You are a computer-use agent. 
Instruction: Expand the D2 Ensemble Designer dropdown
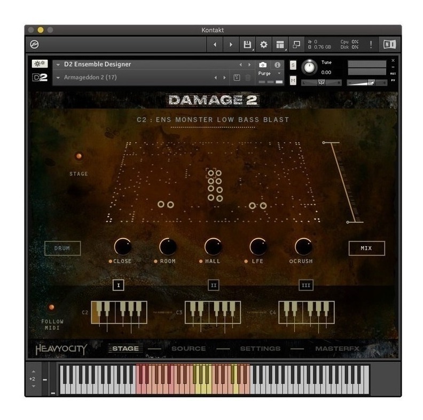click(58, 65)
